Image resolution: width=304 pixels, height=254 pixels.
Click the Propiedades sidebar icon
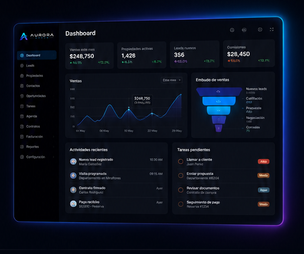point(22,76)
